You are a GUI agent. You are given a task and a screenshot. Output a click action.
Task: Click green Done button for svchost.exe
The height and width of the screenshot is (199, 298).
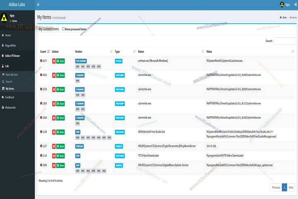point(61,61)
